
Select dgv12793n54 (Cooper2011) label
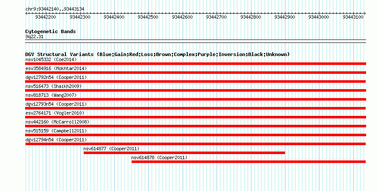pos(56,104)
